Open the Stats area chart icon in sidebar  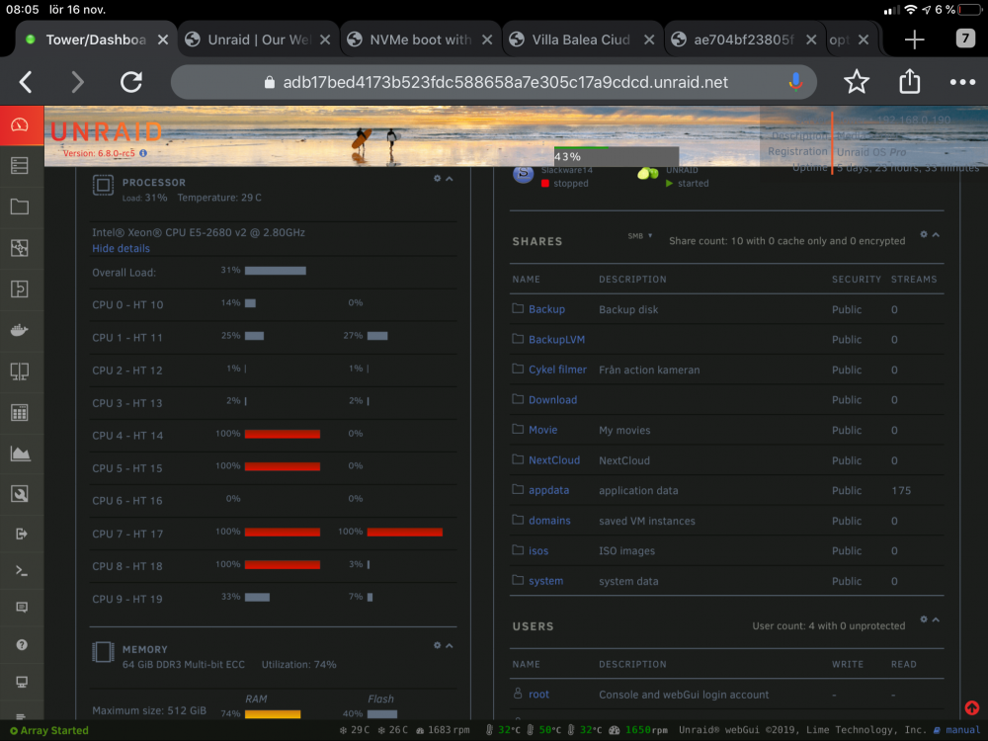tap(20, 453)
